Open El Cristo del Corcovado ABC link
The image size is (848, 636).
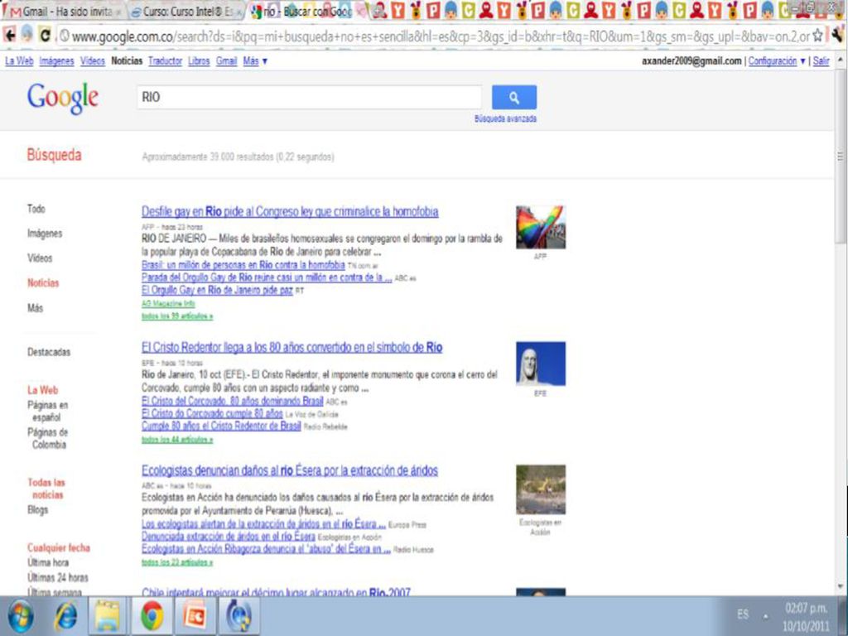pyautogui.click(x=233, y=402)
